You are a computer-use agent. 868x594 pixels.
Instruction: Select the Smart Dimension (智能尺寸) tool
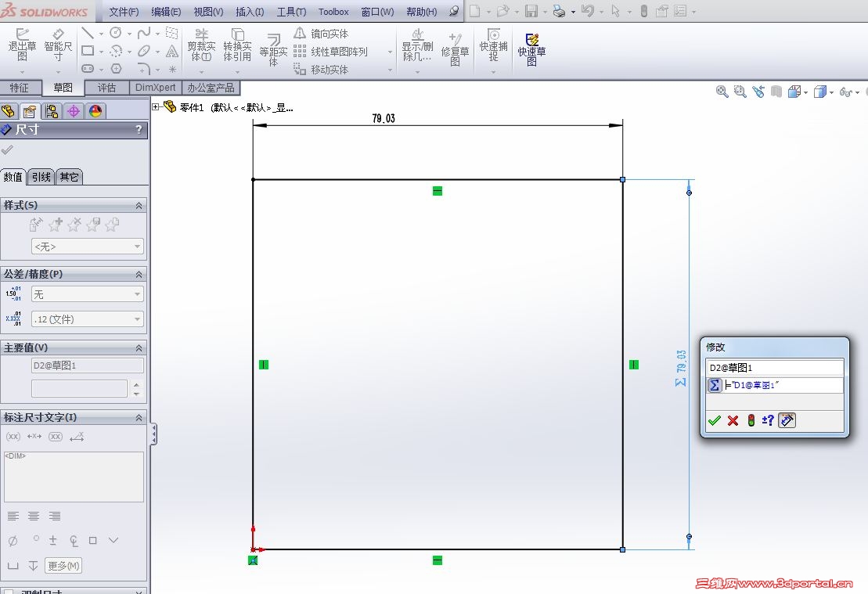[x=58, y=45]
